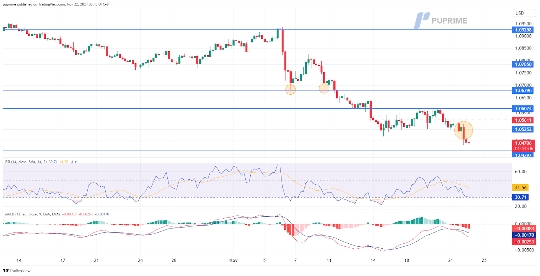Click the RSI indicator title legend
The width and height of the screenshot is (540, 276).
click(26, 162)
